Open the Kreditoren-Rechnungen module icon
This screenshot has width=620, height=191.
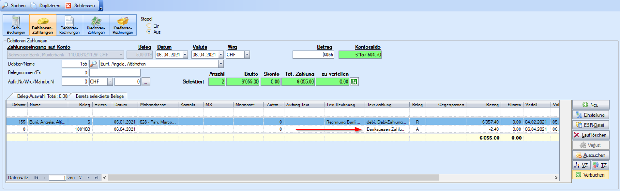point(122,25)
